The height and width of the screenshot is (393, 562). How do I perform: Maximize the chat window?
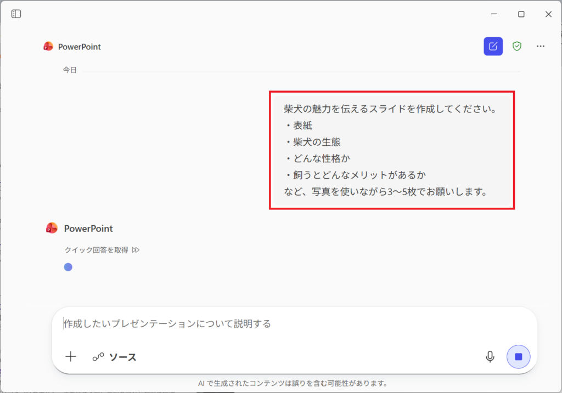[x=521, y=14]
